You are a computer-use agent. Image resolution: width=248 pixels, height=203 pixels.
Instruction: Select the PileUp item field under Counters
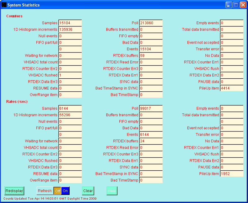pyautogui.click(x=232, y=88)
